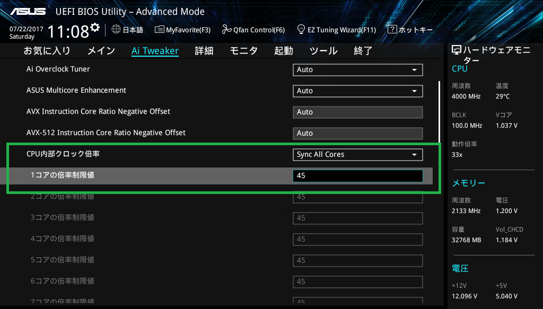Click the 07/22/2017 date text
The height and width of the screenshot is (309, 543).
coord(27,29)
